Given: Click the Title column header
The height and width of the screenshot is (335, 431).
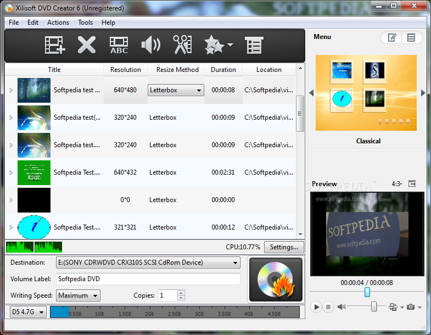Looking at the screenshot, I should click(x=54, y=70).
